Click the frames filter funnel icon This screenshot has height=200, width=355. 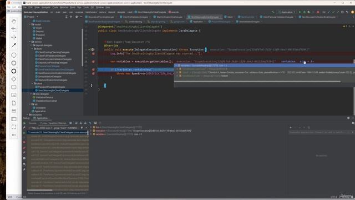pos(82,128)
